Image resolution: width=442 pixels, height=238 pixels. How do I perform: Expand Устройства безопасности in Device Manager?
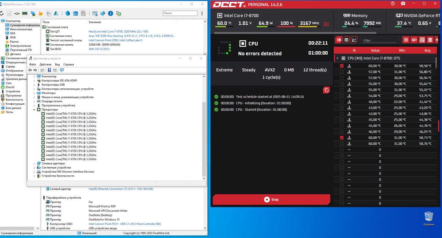coord(34,176)
